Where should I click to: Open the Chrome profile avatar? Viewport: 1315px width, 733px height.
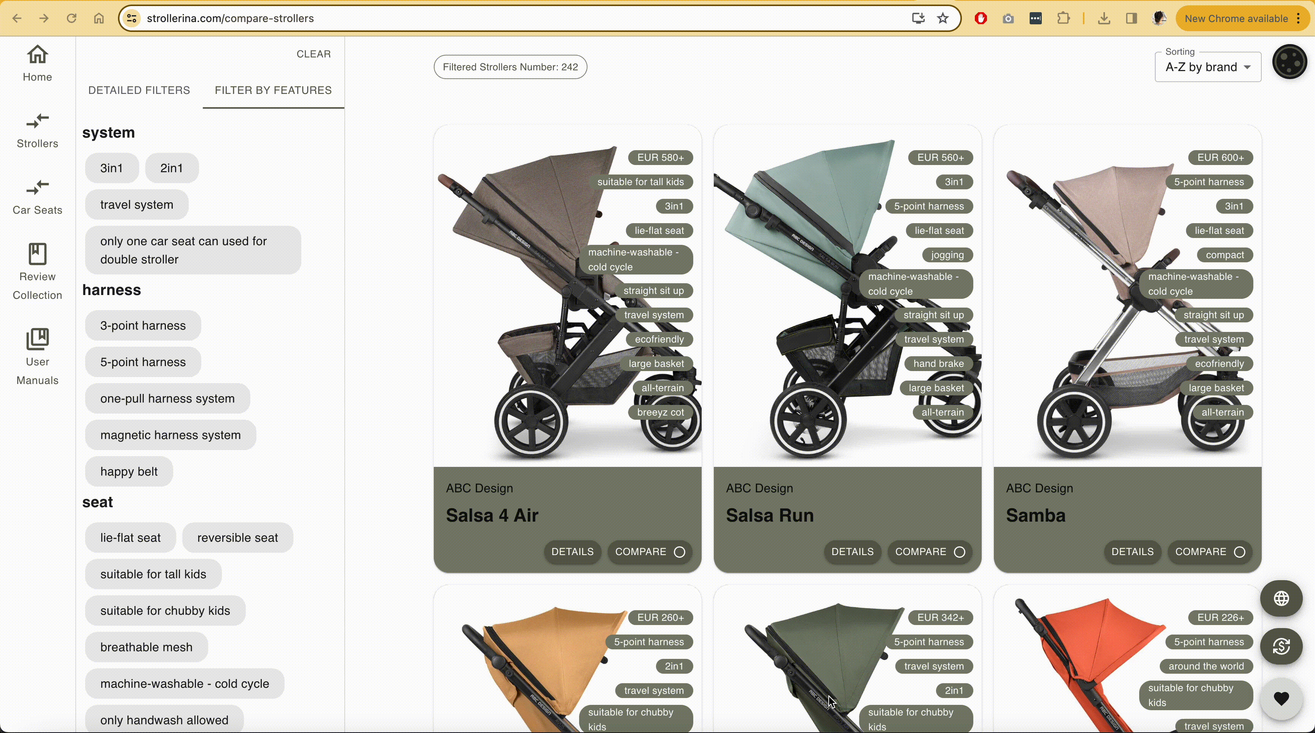(x=1159, y=18)
